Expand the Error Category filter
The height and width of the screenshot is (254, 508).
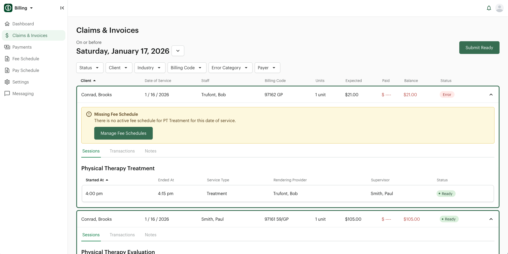coord(230,68)
